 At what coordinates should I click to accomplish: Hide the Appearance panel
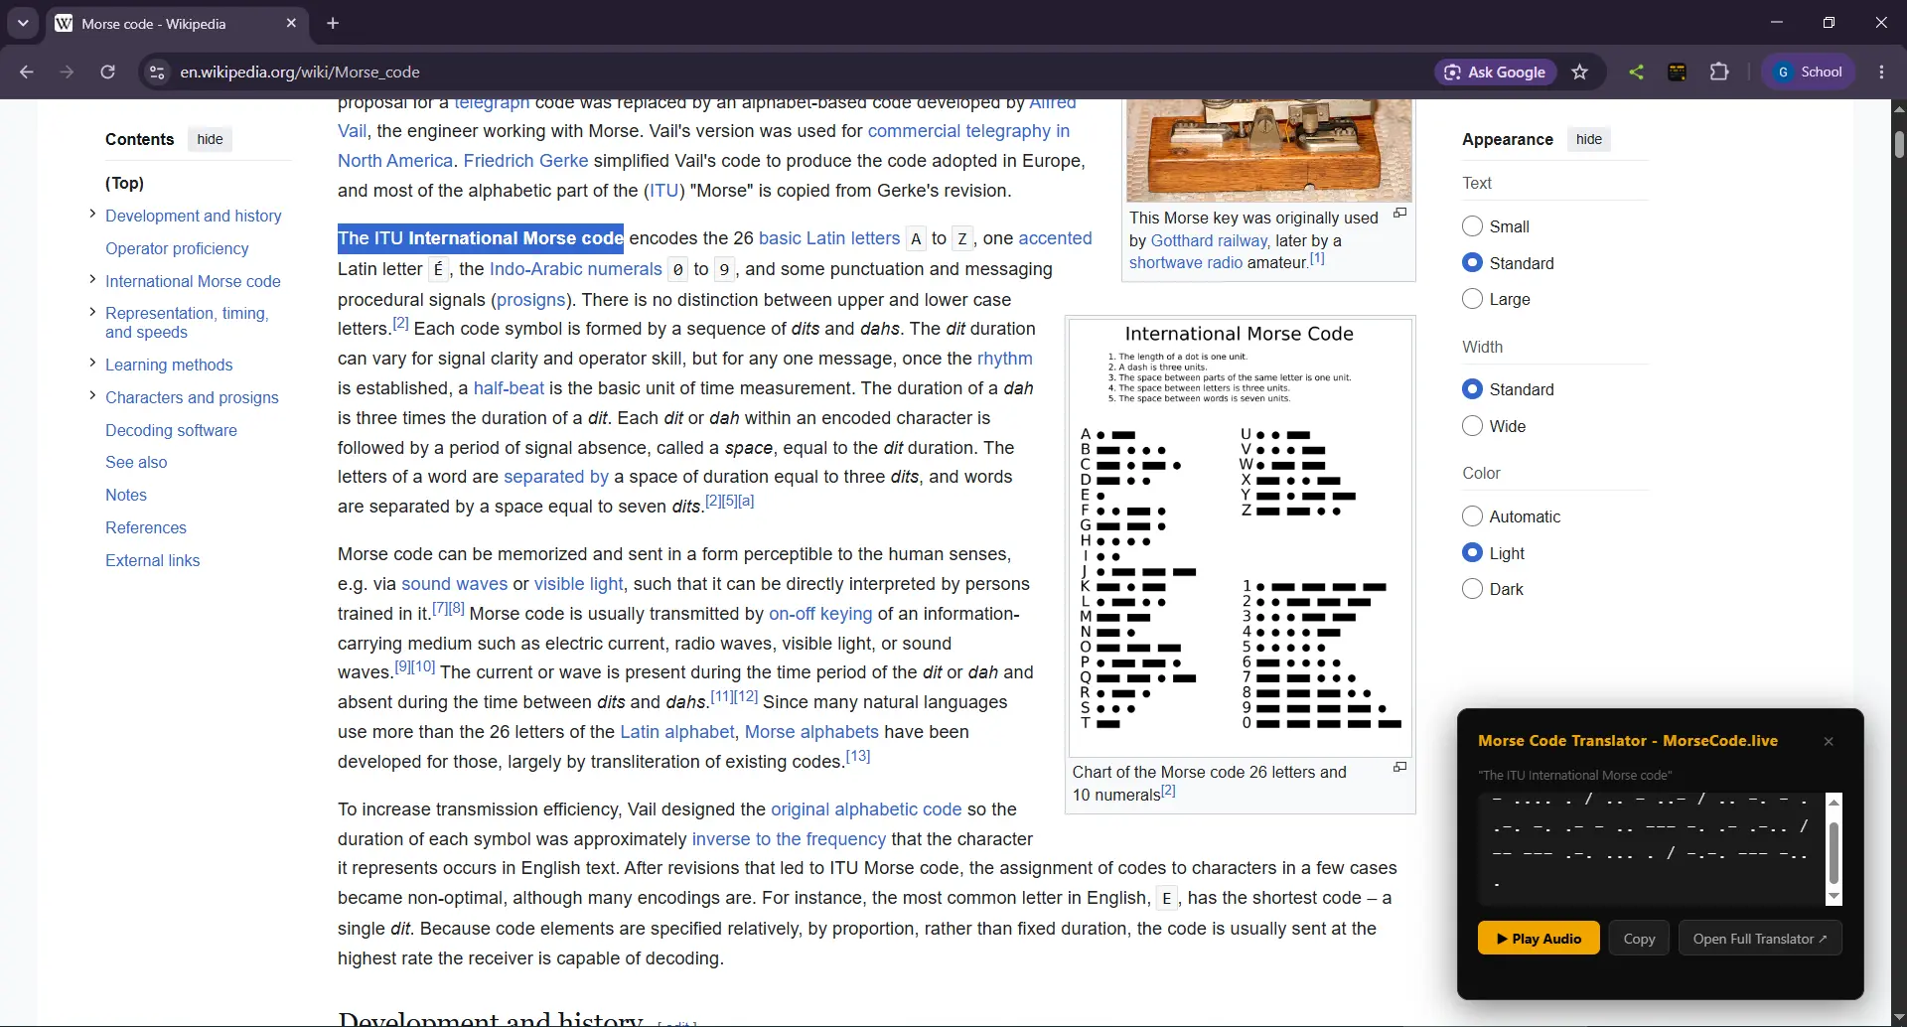pyautogui.click(x=1588, y=139)
